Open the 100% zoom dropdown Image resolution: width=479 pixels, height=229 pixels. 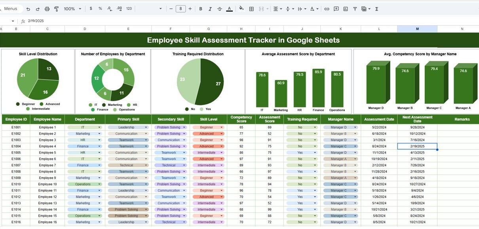72,9
